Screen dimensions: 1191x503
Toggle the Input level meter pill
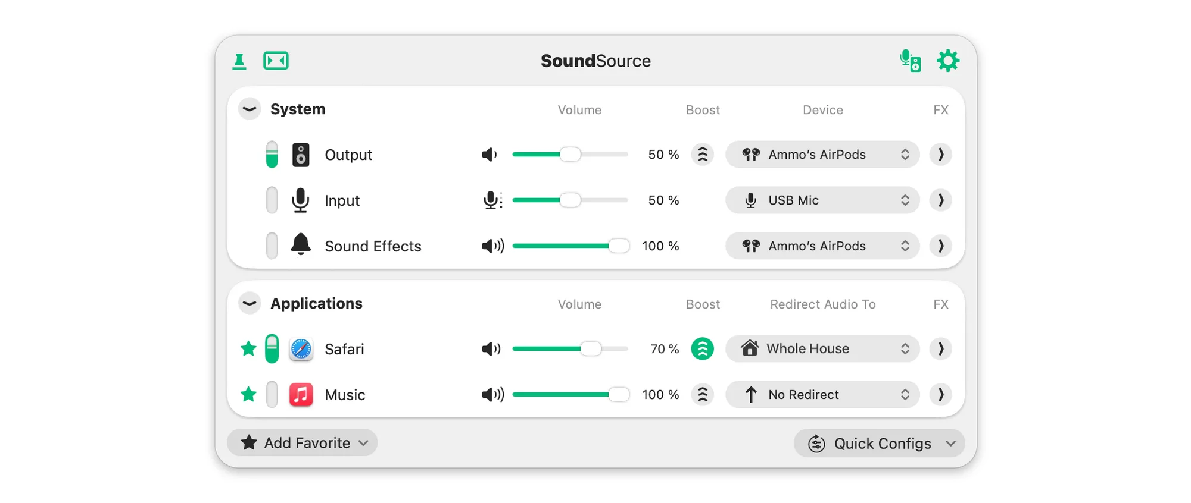[272, 200]
